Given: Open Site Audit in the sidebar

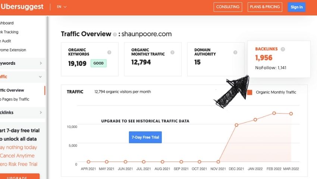Looking at the screenshot, I should coord(6,41).
